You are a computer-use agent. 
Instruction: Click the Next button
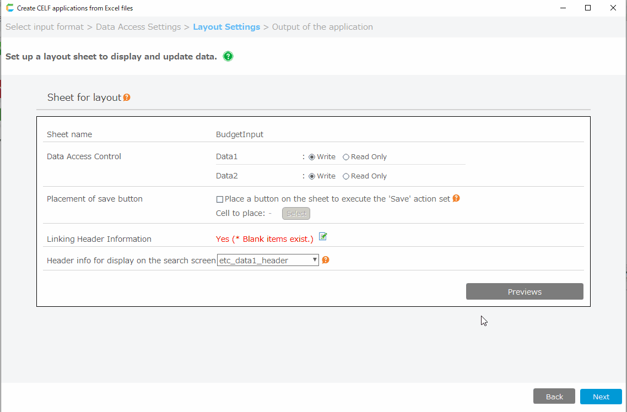click(601, 397)
